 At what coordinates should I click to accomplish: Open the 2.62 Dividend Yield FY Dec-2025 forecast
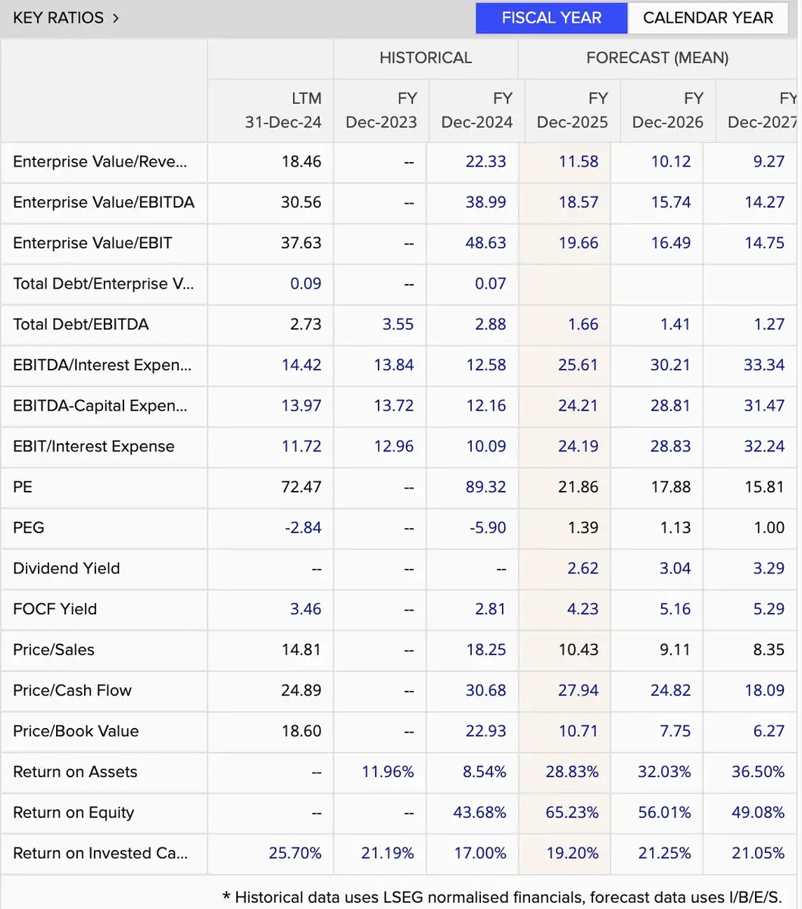582,568
